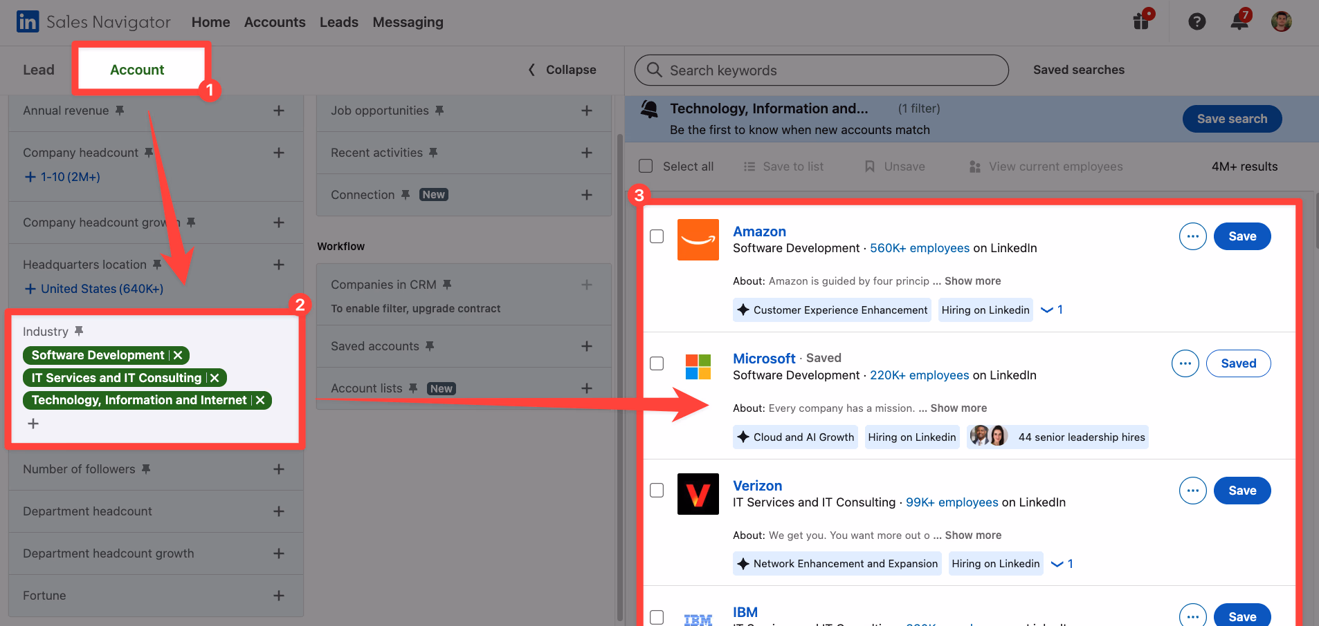
Task: Open the notifications bell icon
Action: click(1239, 21)
